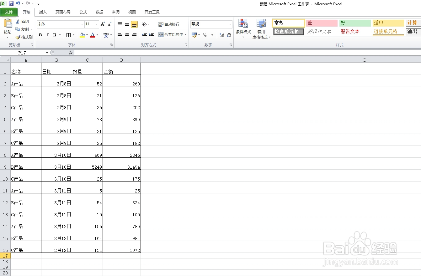421x276 pixels.
Task: Click the phonetic guide (wén) icon
Action: pos(106,35)
